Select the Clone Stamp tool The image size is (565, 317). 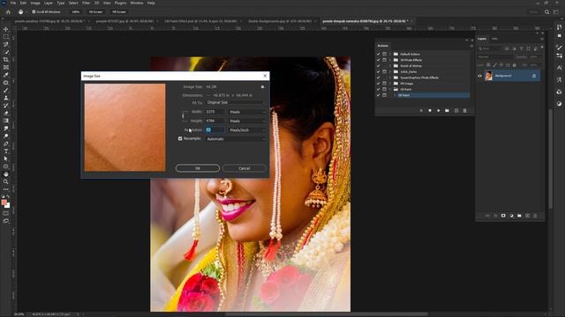click(6, 98)
